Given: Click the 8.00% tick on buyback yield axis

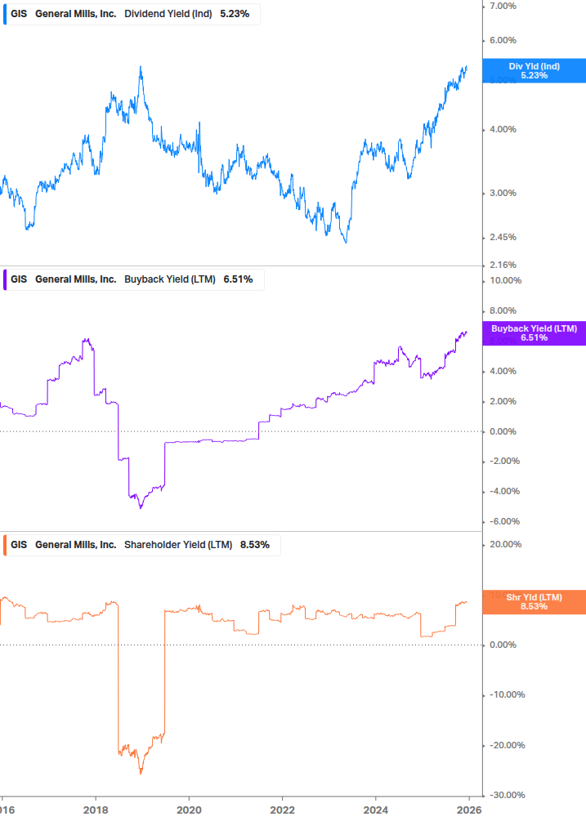Looking at the screenshot, I should tap(503, 311).
